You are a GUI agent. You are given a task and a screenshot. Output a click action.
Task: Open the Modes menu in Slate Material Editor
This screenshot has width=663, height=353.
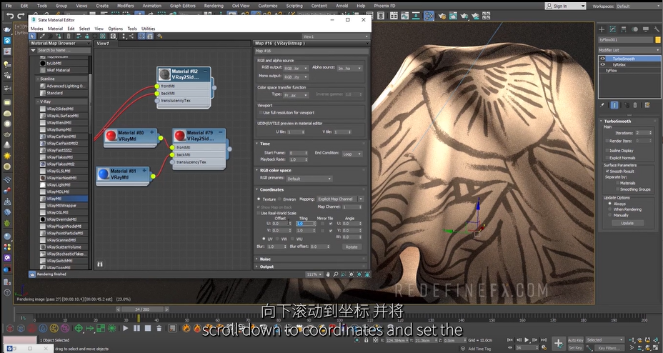[x=36, y=29]
